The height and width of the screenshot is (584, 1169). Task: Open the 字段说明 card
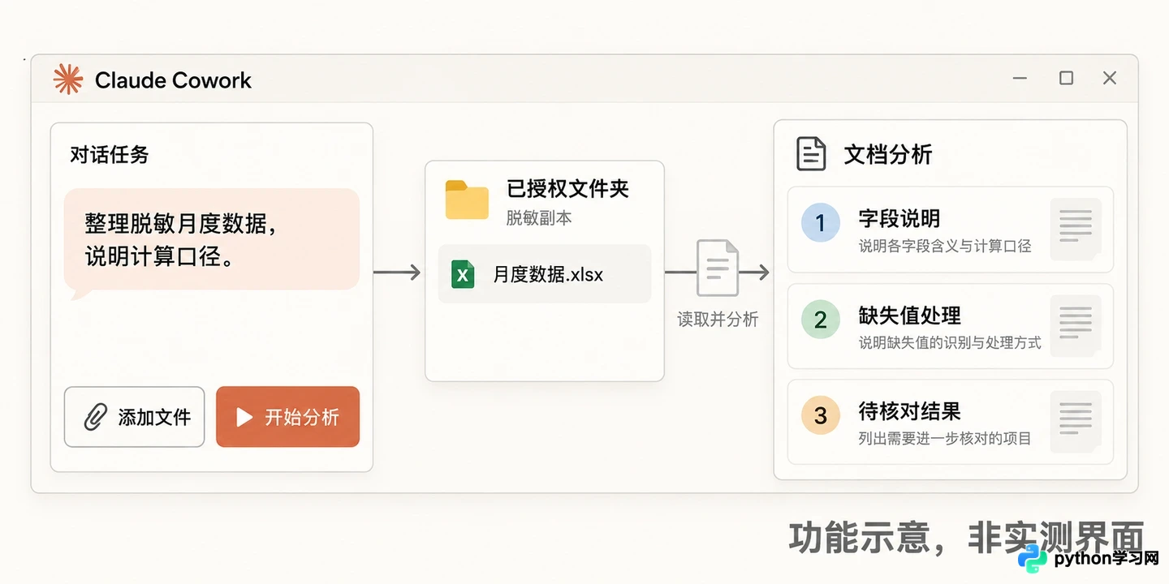tap(950, 230)
